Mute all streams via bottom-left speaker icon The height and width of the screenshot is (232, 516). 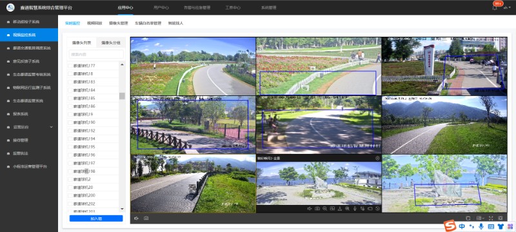(136, 218)
